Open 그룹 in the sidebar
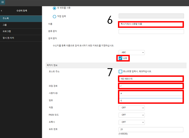 (21, 25)
